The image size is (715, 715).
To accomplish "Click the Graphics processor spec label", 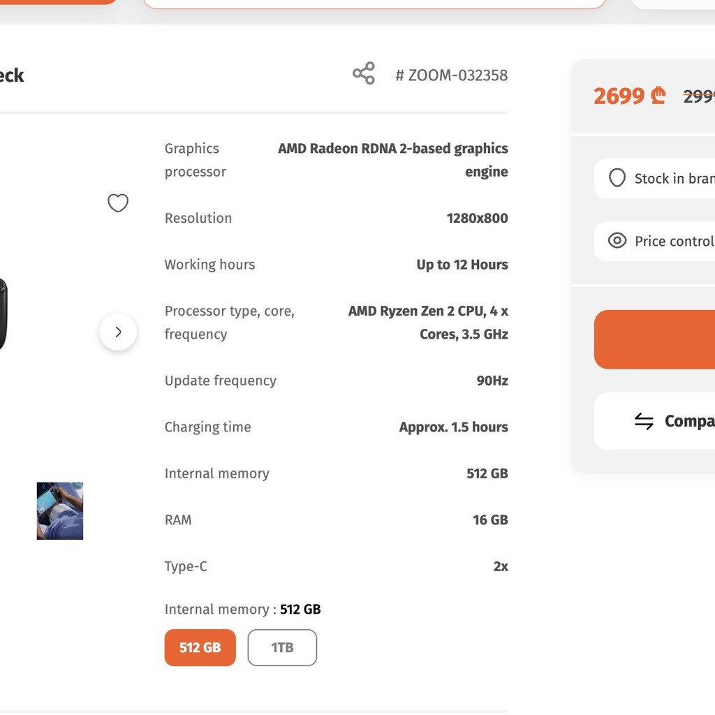I will click(196, 160).
